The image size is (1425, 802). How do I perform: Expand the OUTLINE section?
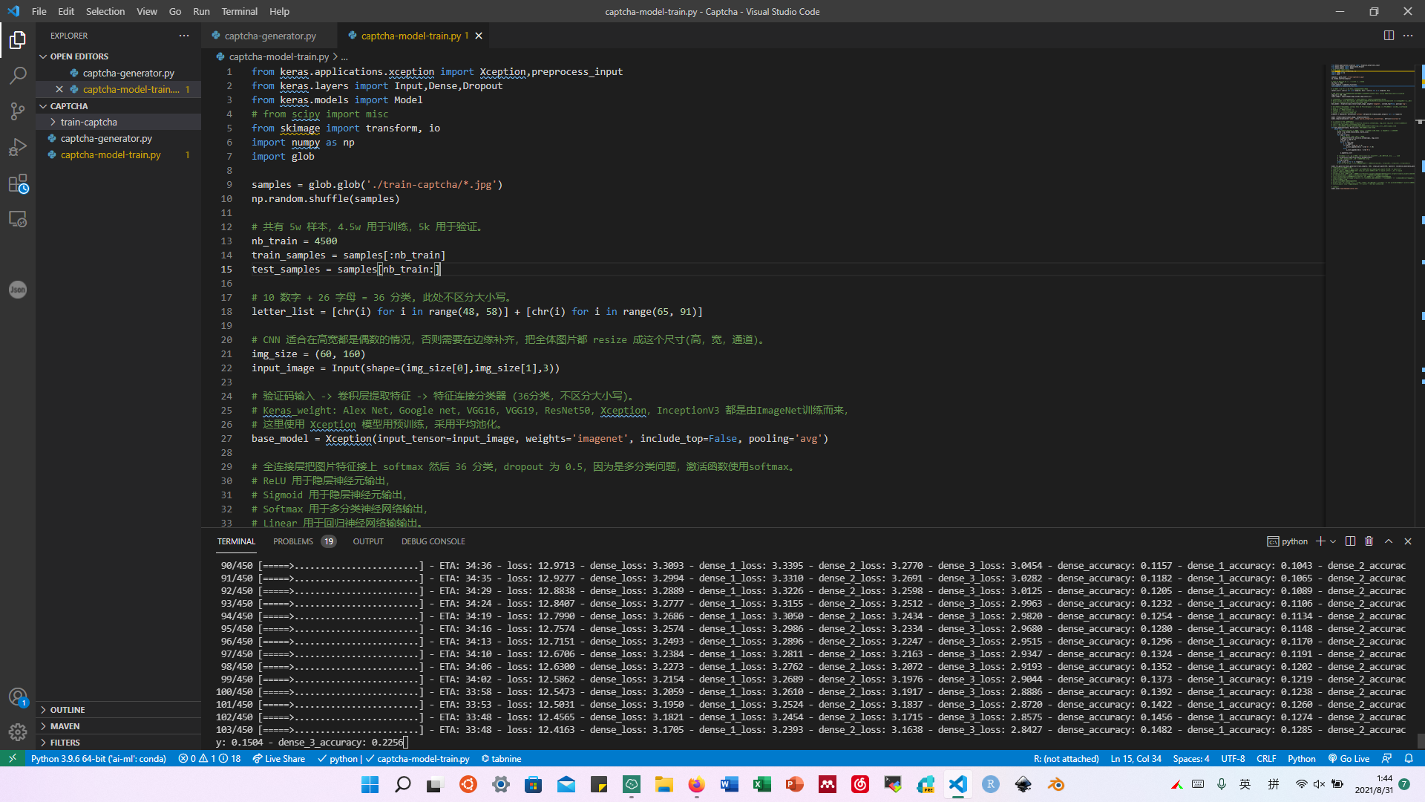pos(118,710)
